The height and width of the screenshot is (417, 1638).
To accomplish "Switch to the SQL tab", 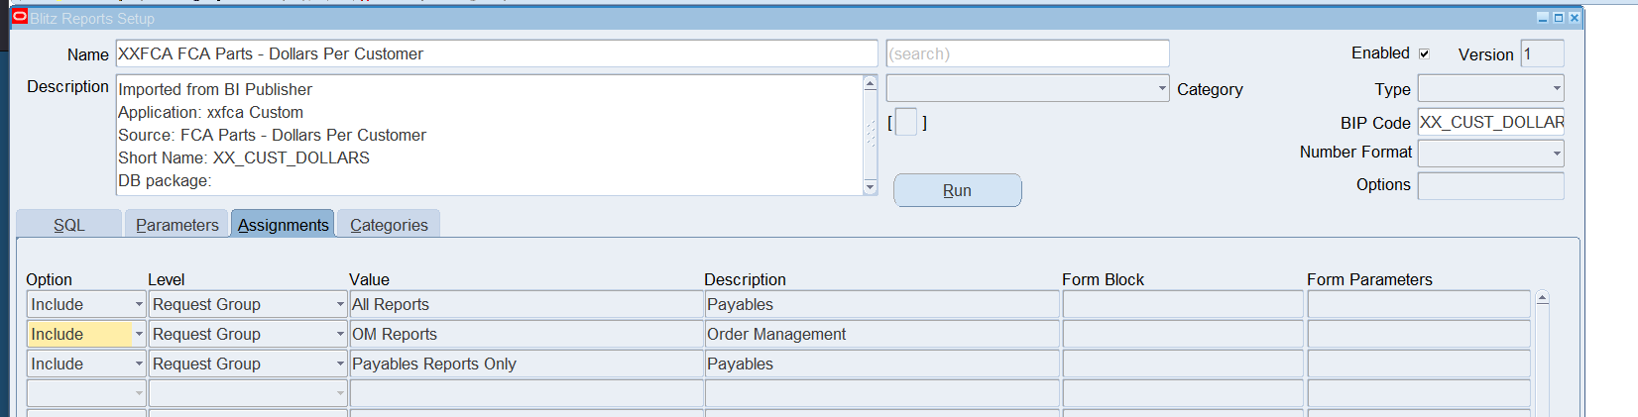I will (69, 225).
